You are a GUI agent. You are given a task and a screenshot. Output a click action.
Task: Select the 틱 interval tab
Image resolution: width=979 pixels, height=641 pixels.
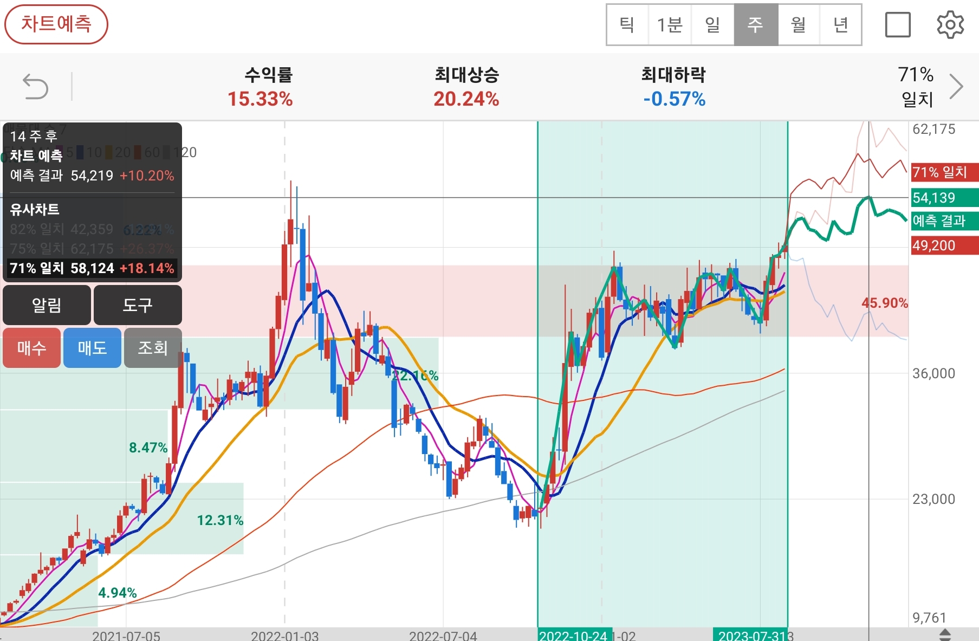coord(627,25)
